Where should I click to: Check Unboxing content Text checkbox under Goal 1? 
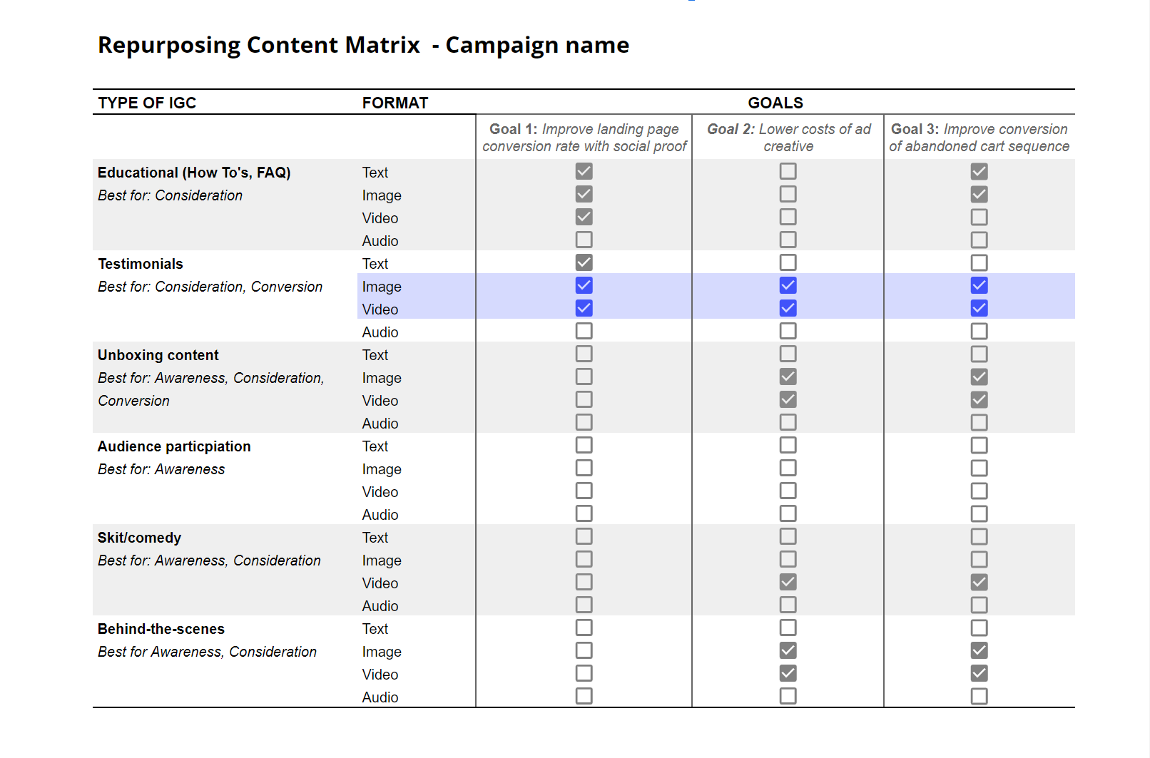coord(584,354)
